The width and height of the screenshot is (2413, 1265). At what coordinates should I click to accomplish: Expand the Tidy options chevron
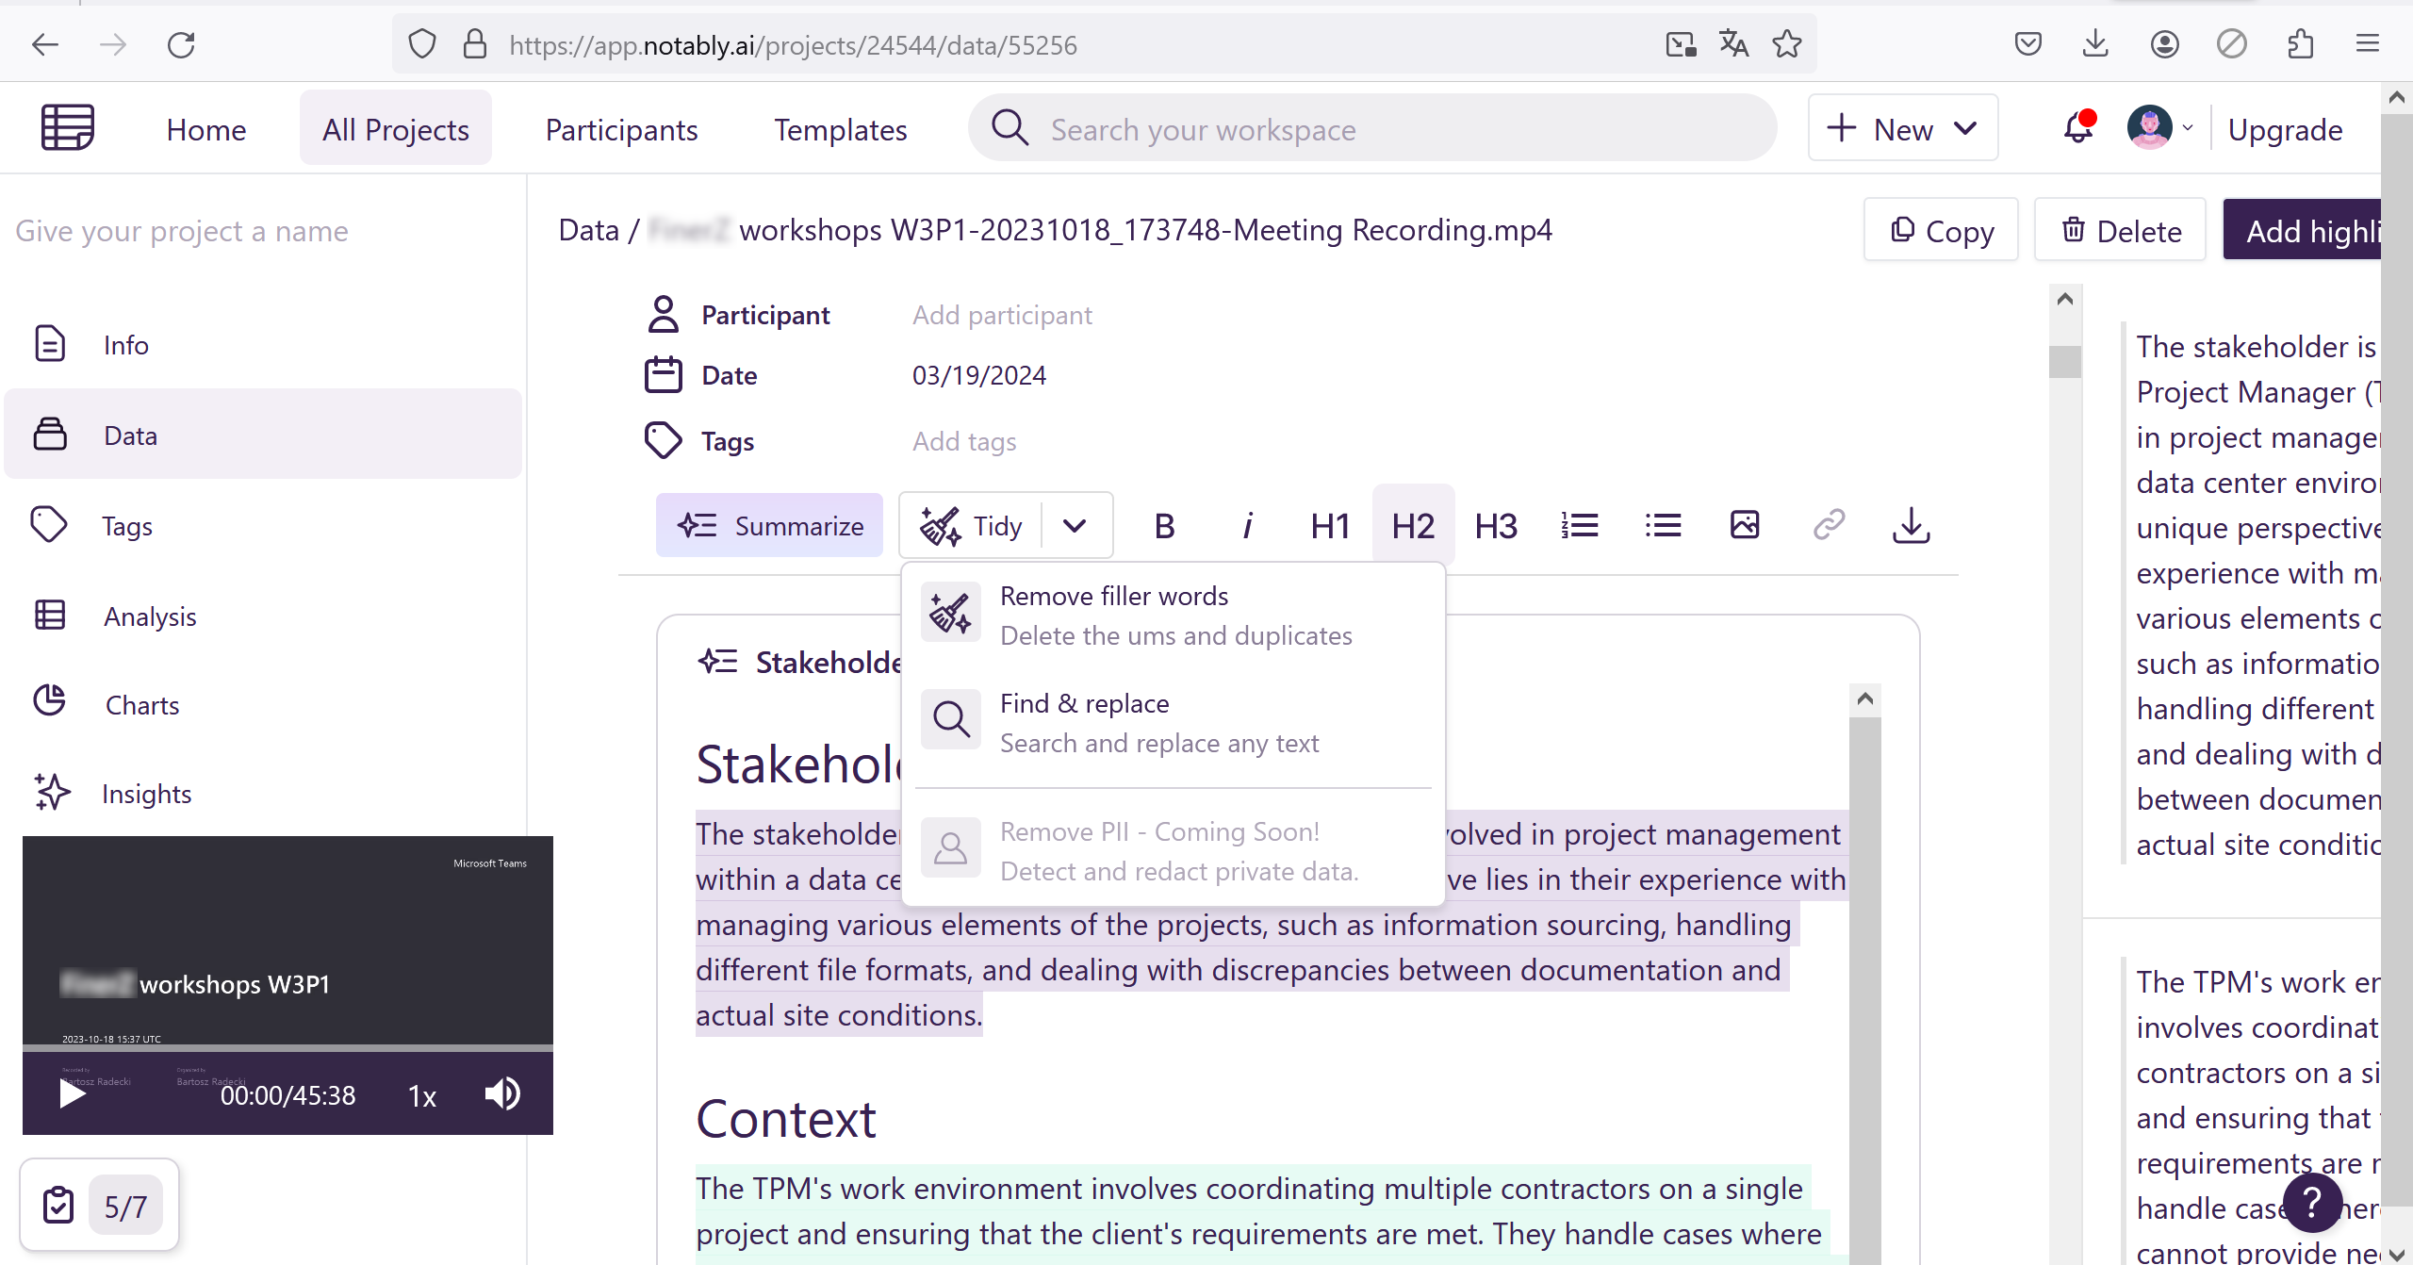point(1075,525)
